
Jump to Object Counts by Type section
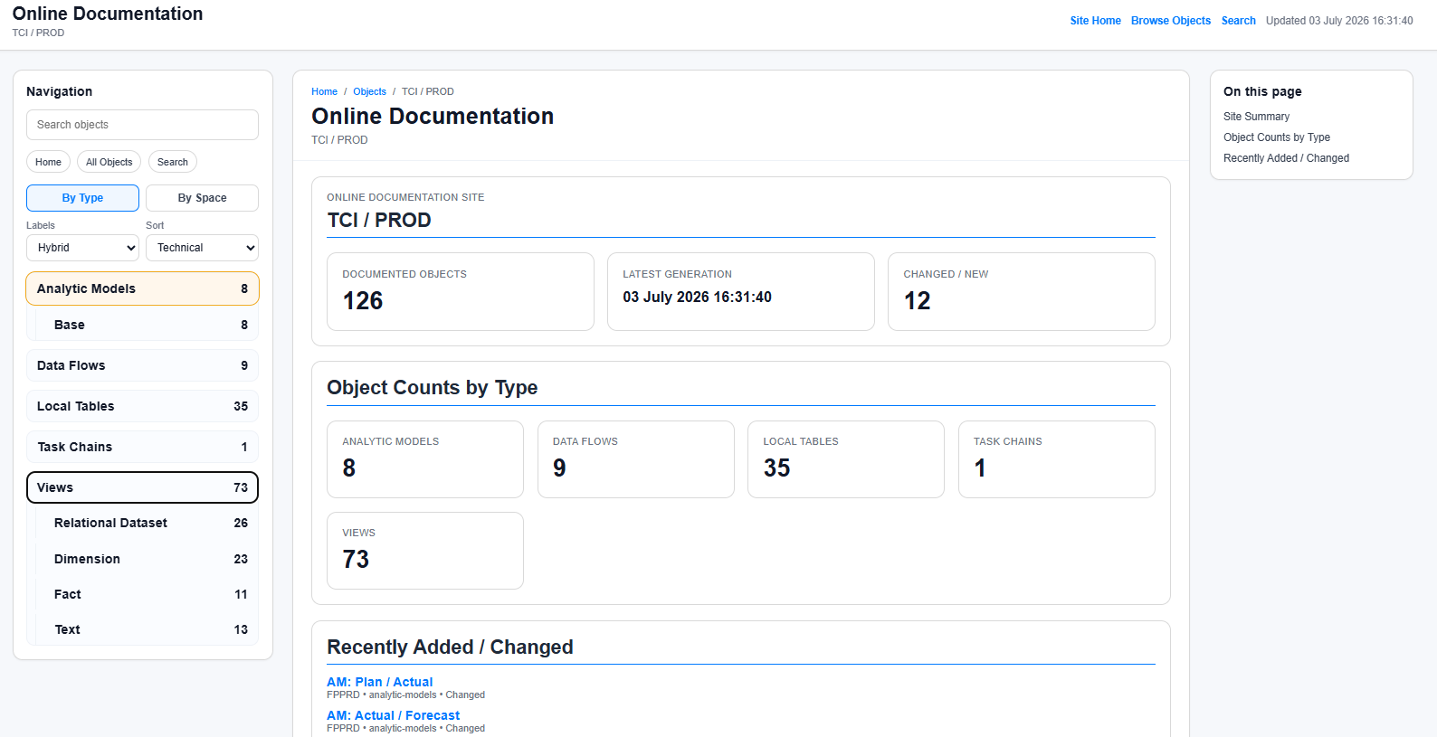tap(1277, 137)
